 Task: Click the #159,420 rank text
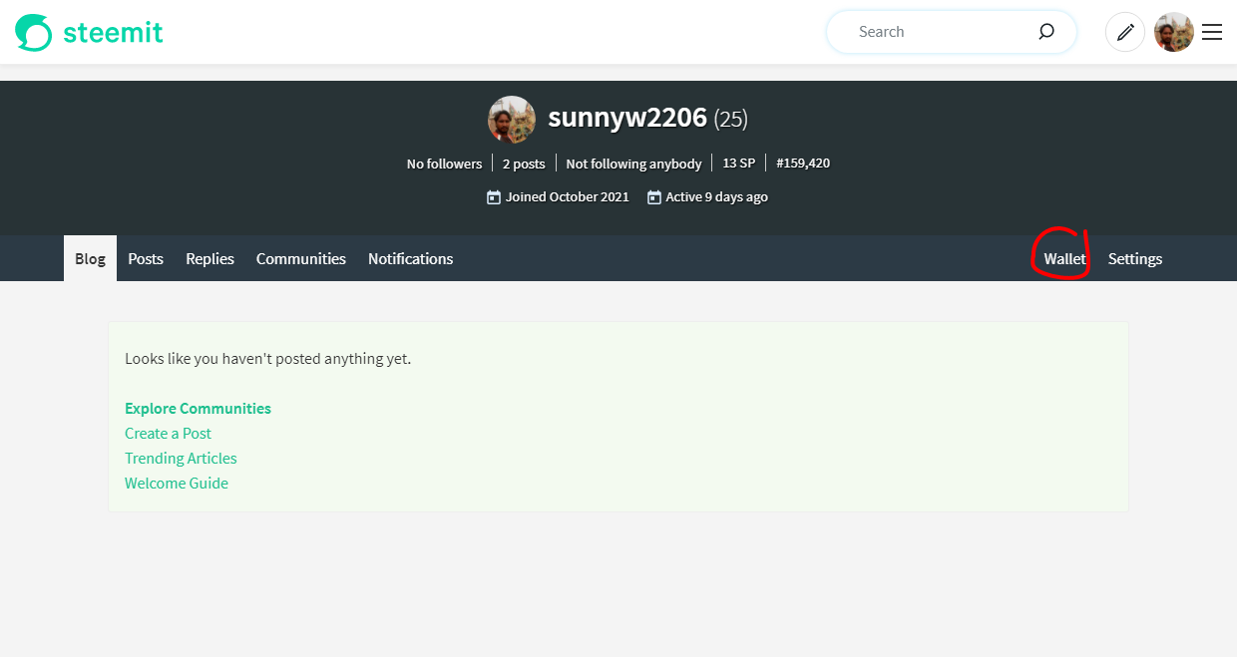click(803, 163)
